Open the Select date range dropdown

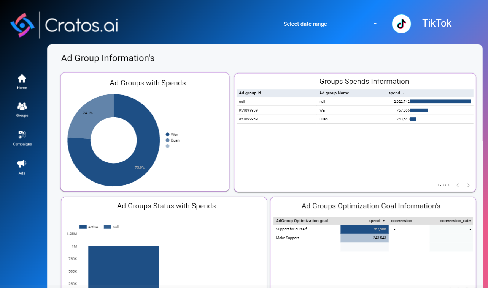[x=330, y=24]
